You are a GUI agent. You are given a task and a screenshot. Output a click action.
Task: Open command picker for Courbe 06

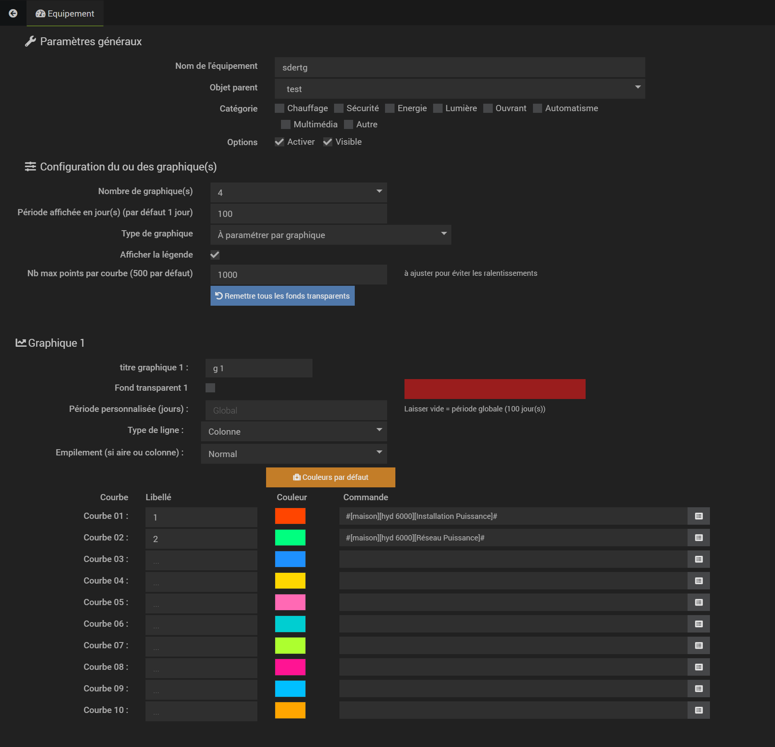[699, 624]
